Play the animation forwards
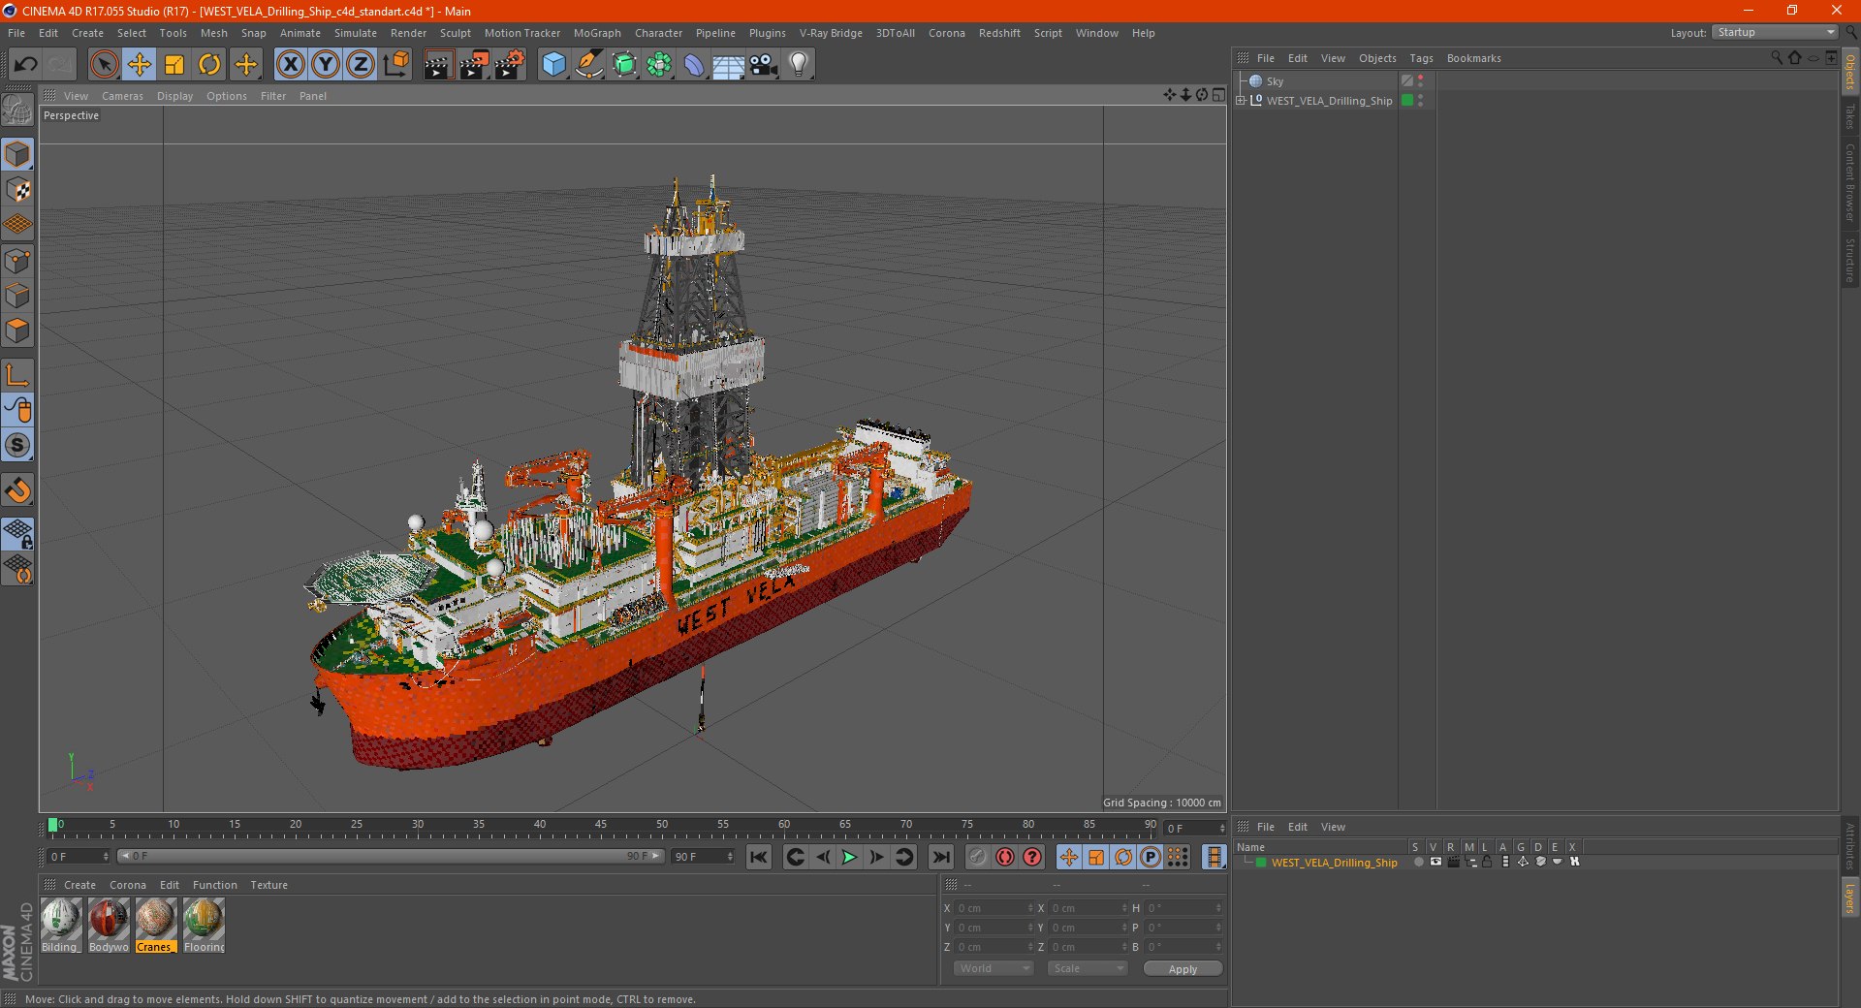The height and width of the screenshot is (1008, 1861). 849,857
